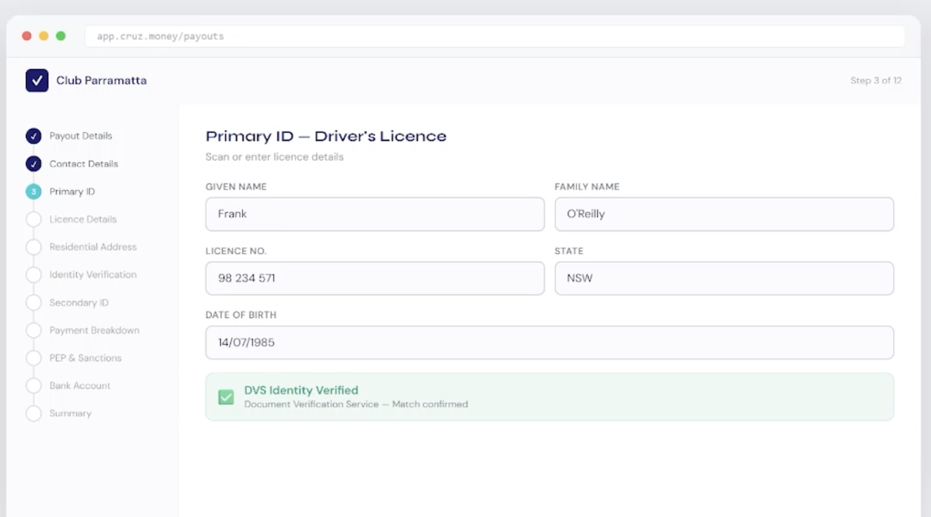Focus the Date of Birth field
This screenshot has height=517, width=931.
tap(550, 342)
